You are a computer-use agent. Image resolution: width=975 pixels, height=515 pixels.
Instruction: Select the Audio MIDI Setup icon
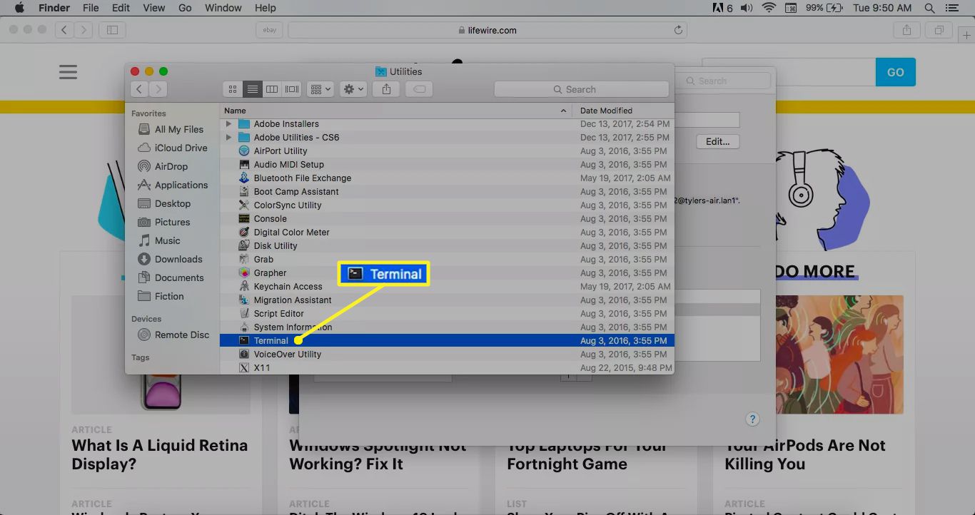coord(244,165)
